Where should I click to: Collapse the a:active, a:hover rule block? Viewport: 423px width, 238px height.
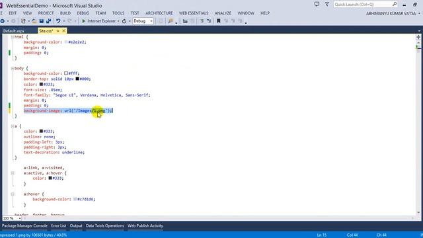13,173
